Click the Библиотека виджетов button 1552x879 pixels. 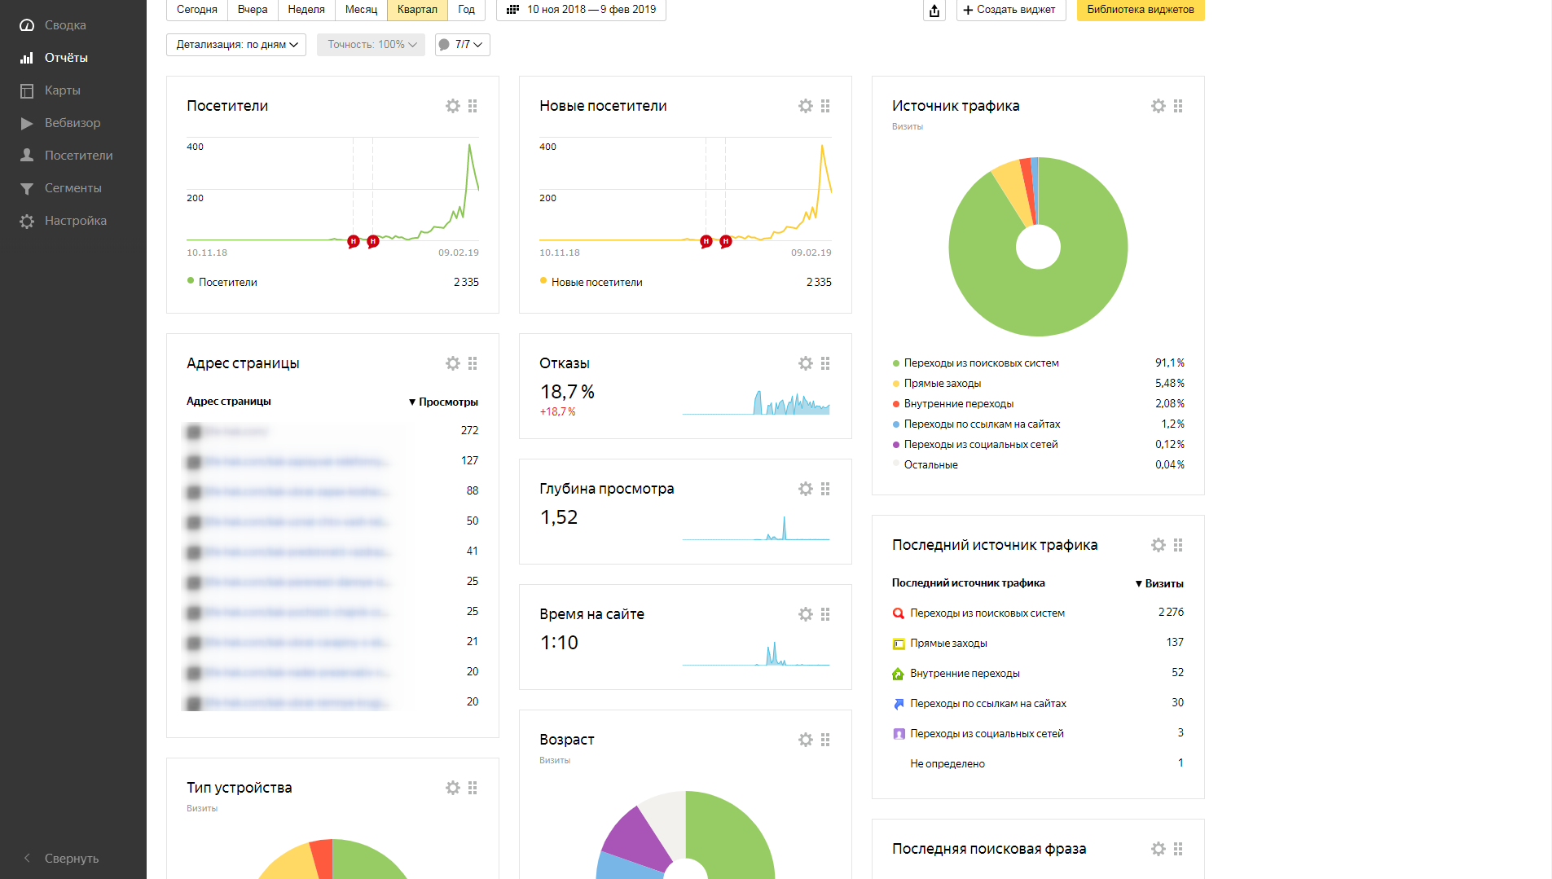1140,10
